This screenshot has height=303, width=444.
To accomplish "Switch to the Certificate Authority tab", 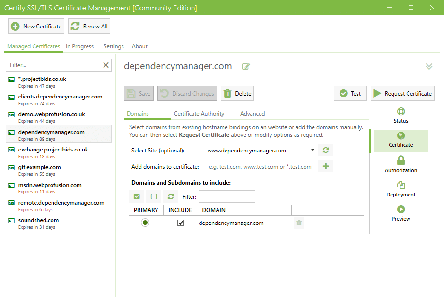I will tap(199, 114).
